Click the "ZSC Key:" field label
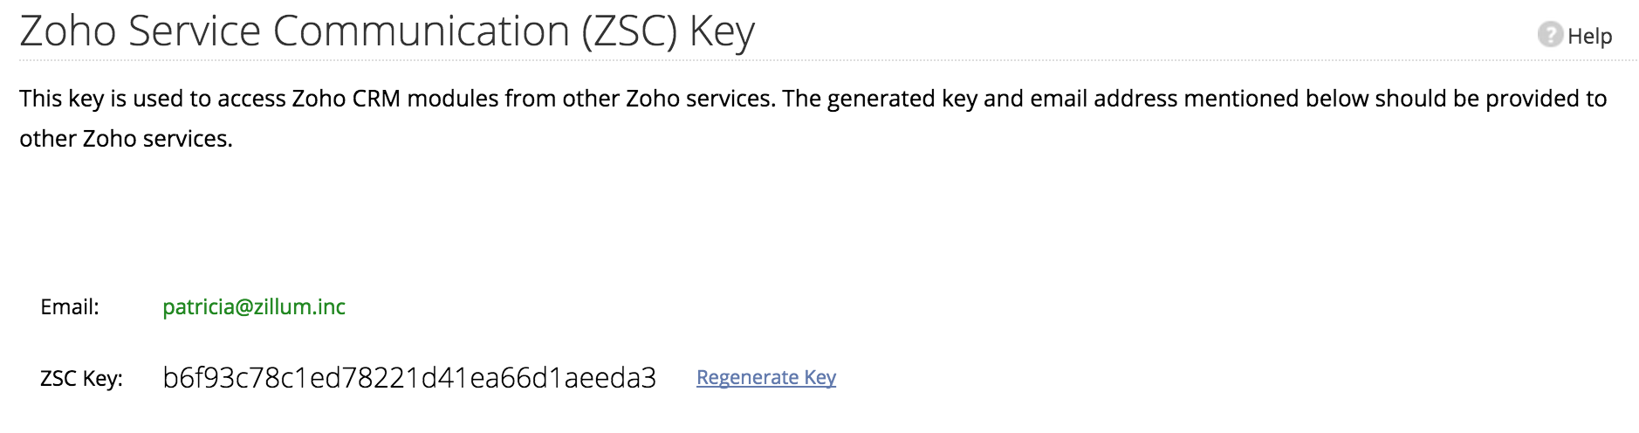This screenshot has height=433, width=1639. [81, 378]
